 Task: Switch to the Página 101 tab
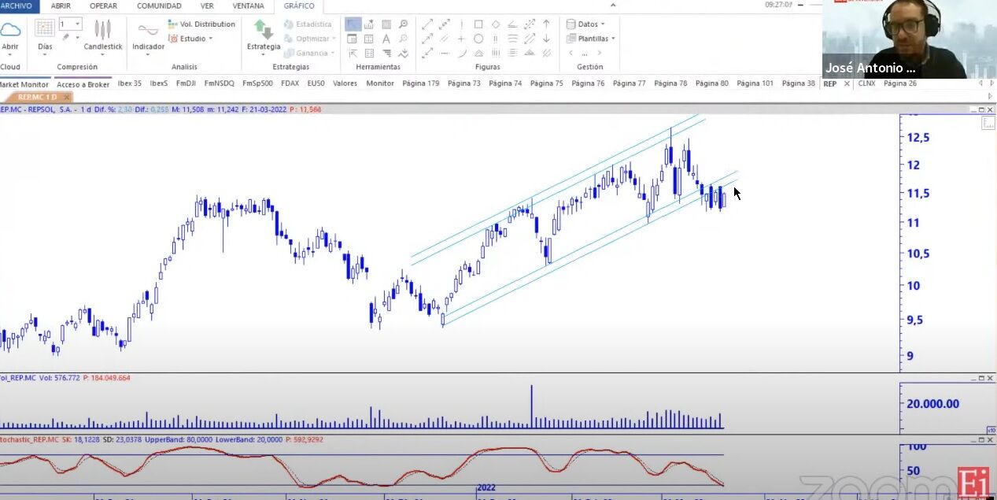coord(755,83)
